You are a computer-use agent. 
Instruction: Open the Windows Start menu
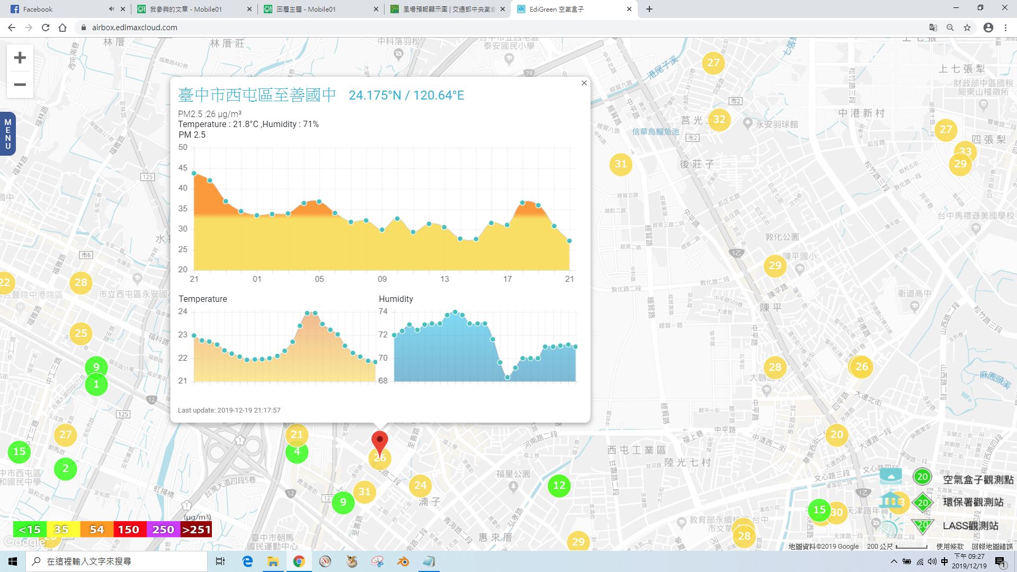13,561
